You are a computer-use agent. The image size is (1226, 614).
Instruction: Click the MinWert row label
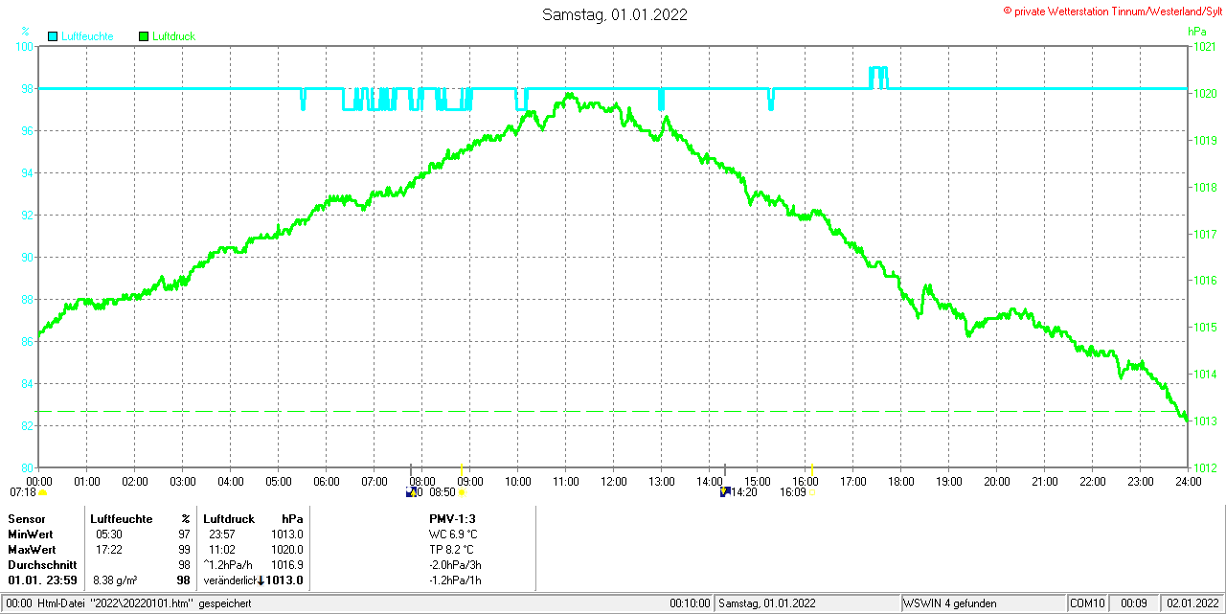[31, 534]
